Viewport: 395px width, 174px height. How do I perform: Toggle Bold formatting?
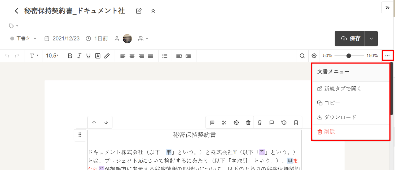point(70,56)
